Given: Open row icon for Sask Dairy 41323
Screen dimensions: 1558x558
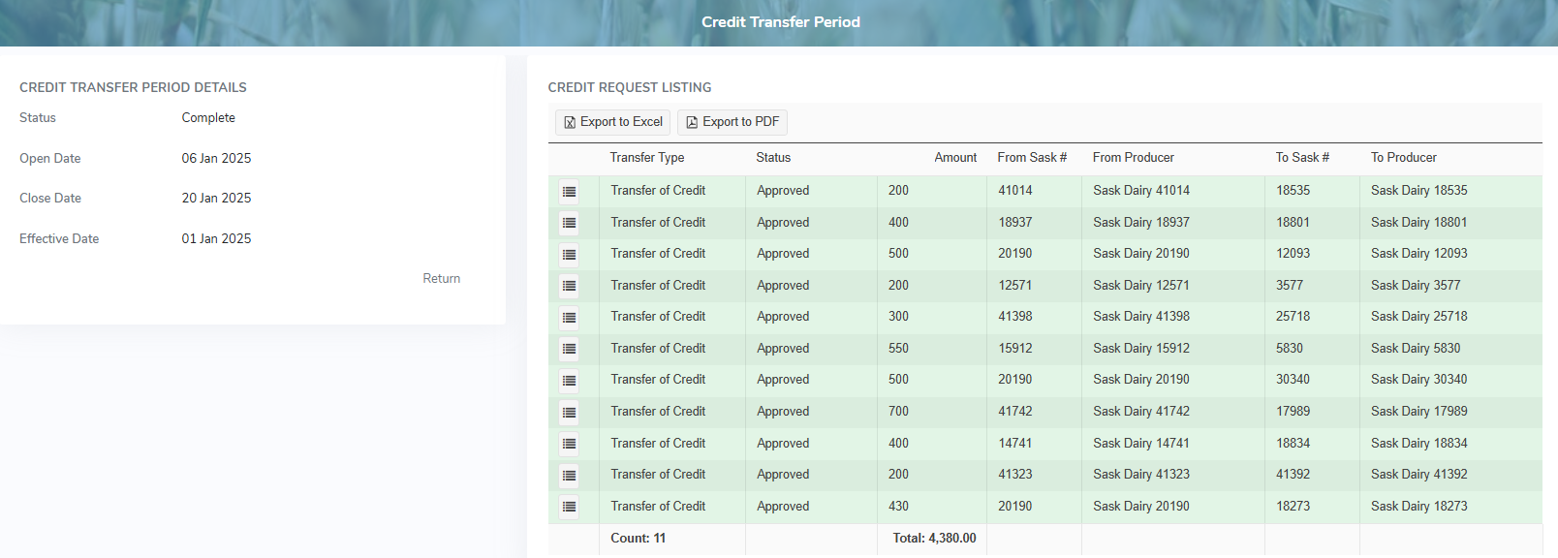Looking at the screenshot, I should tap(569, 476).
